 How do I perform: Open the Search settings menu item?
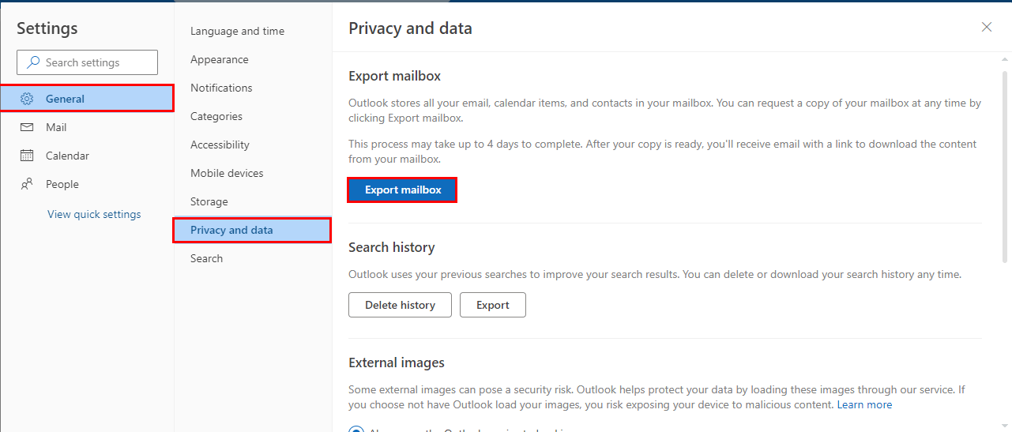[x=206, y=258]
